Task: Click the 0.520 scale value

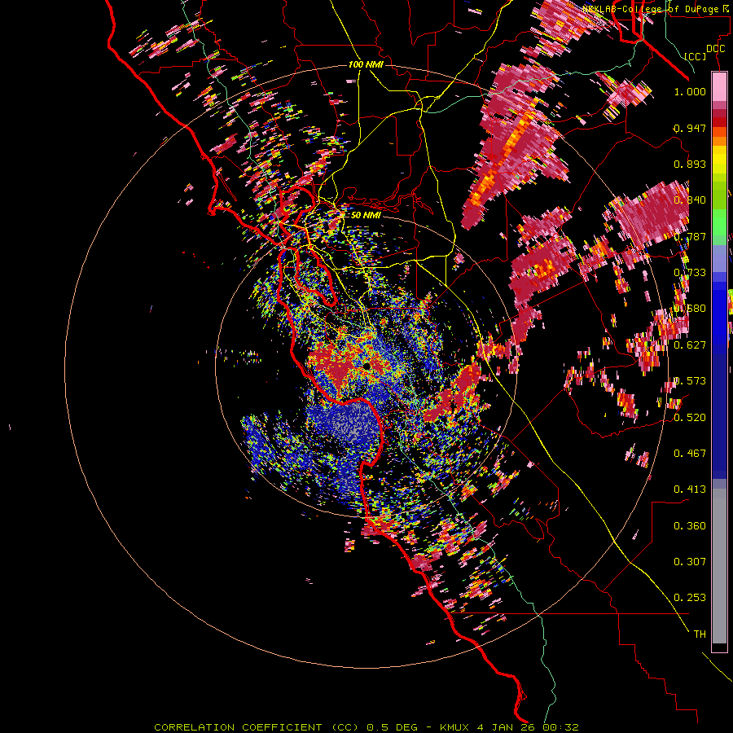Action: pos(690,417)
